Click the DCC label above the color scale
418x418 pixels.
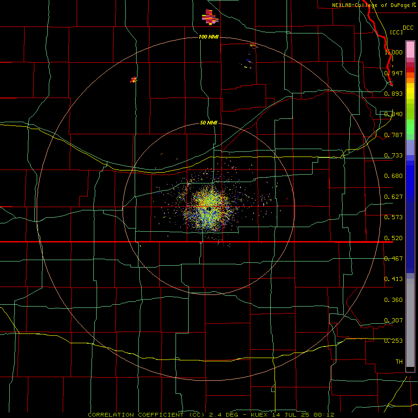[x=408, y=28]
